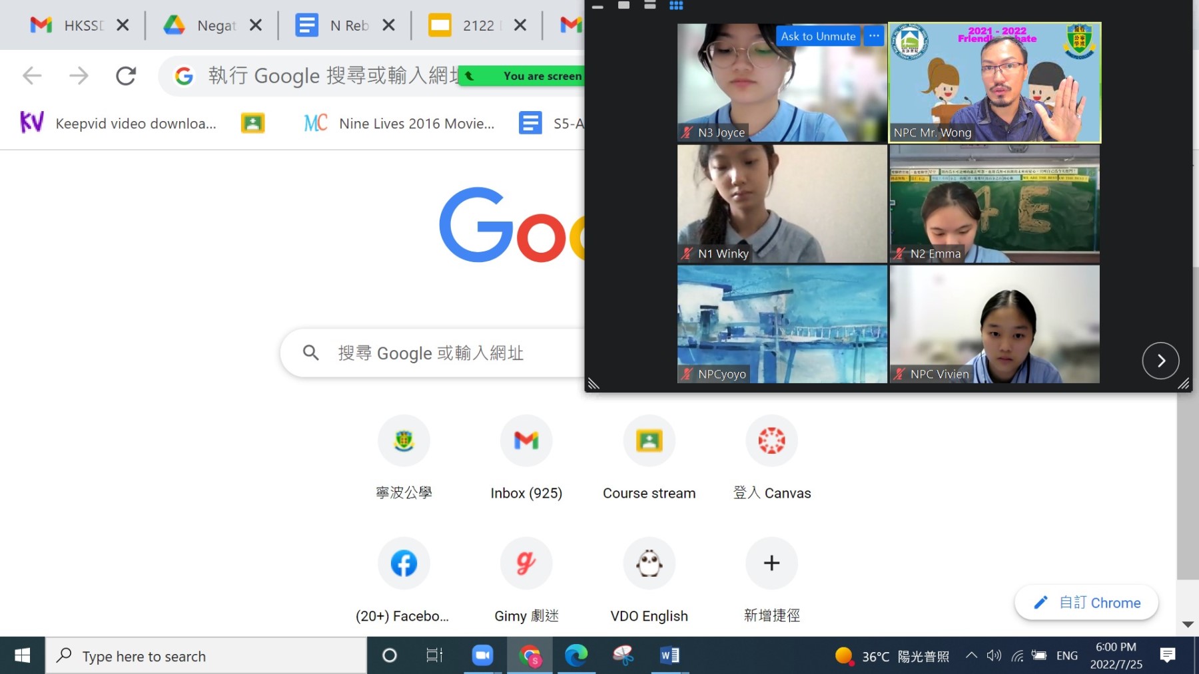Switch Zoom panel to single speaker view
This screenshot has height=674, width=1199.
[623, 5]
